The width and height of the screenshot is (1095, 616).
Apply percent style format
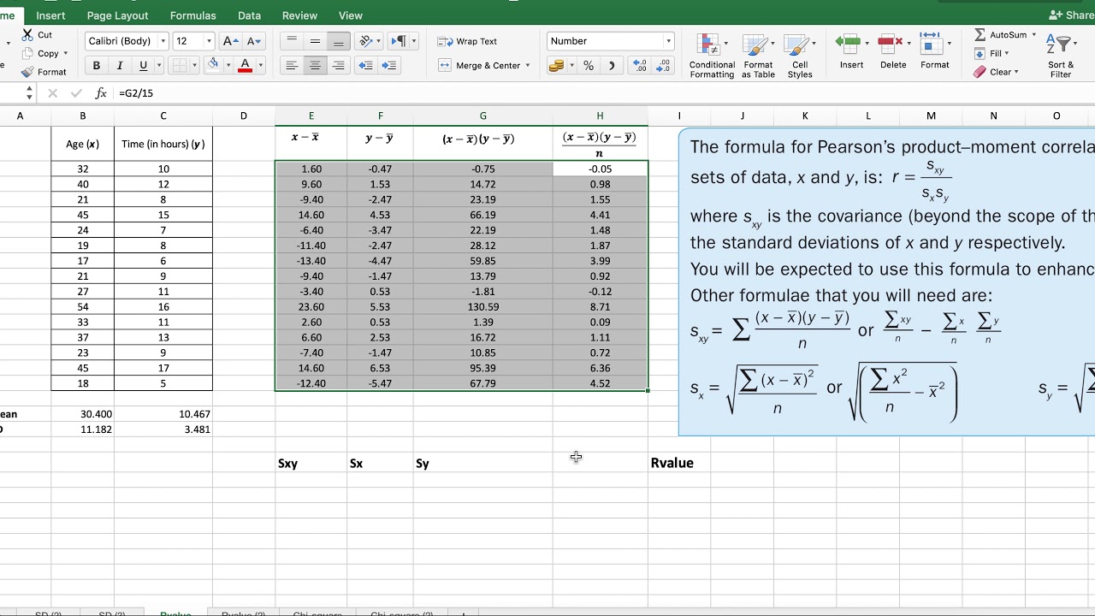click(589, 66)
